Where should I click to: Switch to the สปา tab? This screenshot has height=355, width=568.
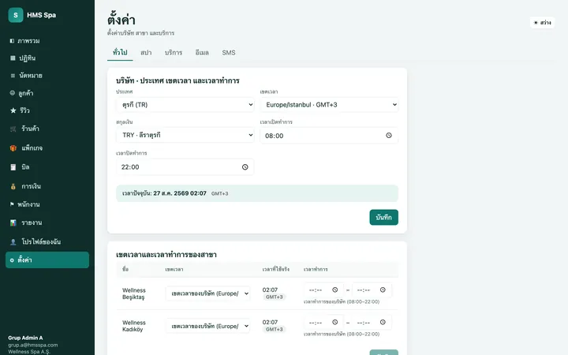click(x=146, y=53)
